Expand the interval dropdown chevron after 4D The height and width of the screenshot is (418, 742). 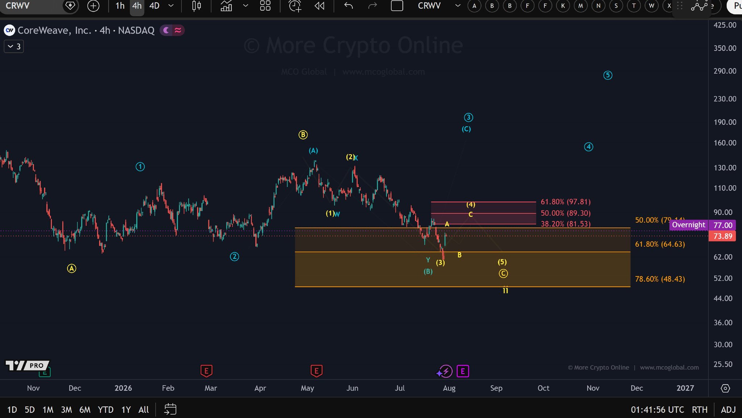(171, 6)
